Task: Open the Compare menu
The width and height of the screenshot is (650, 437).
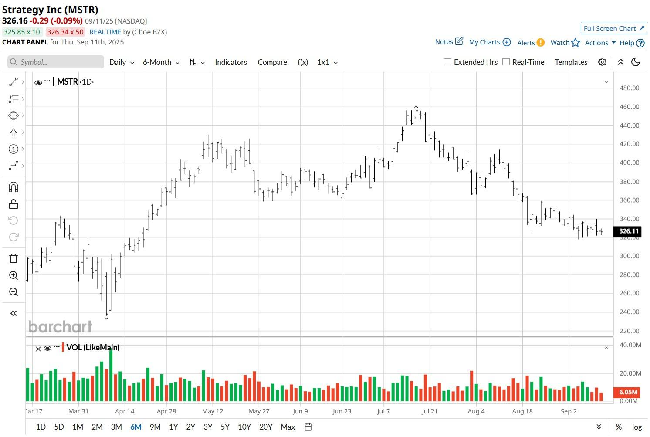Action: [272, 62]
